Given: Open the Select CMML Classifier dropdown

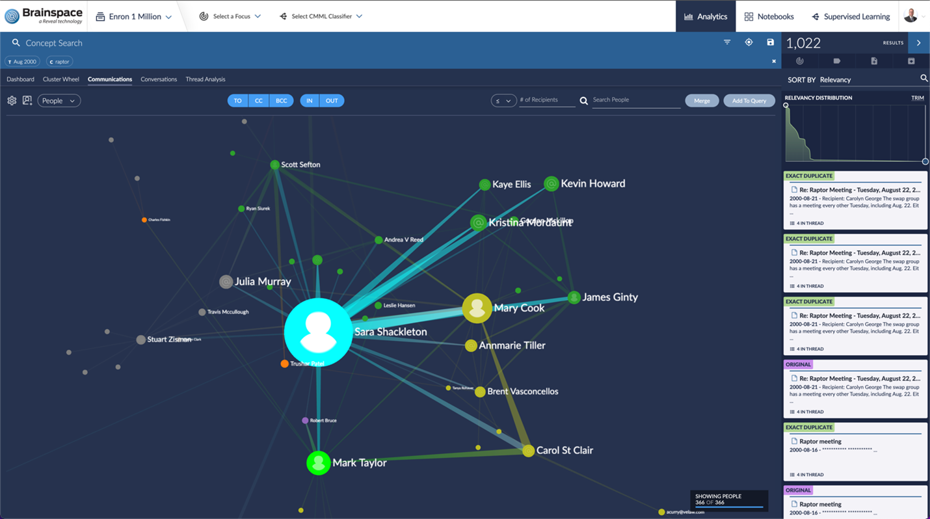Looking at the screenshot, I should [x=321, y=16].
